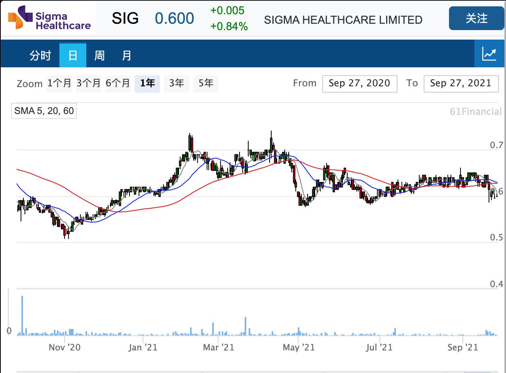
Task: Select the 日 daily chart tab
Action: tap(73, 55)
